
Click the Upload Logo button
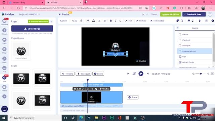(x=32, y=29)
